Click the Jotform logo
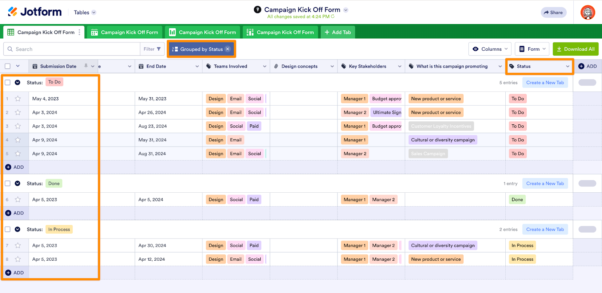602x293 pixels. (x=35, y=12)
